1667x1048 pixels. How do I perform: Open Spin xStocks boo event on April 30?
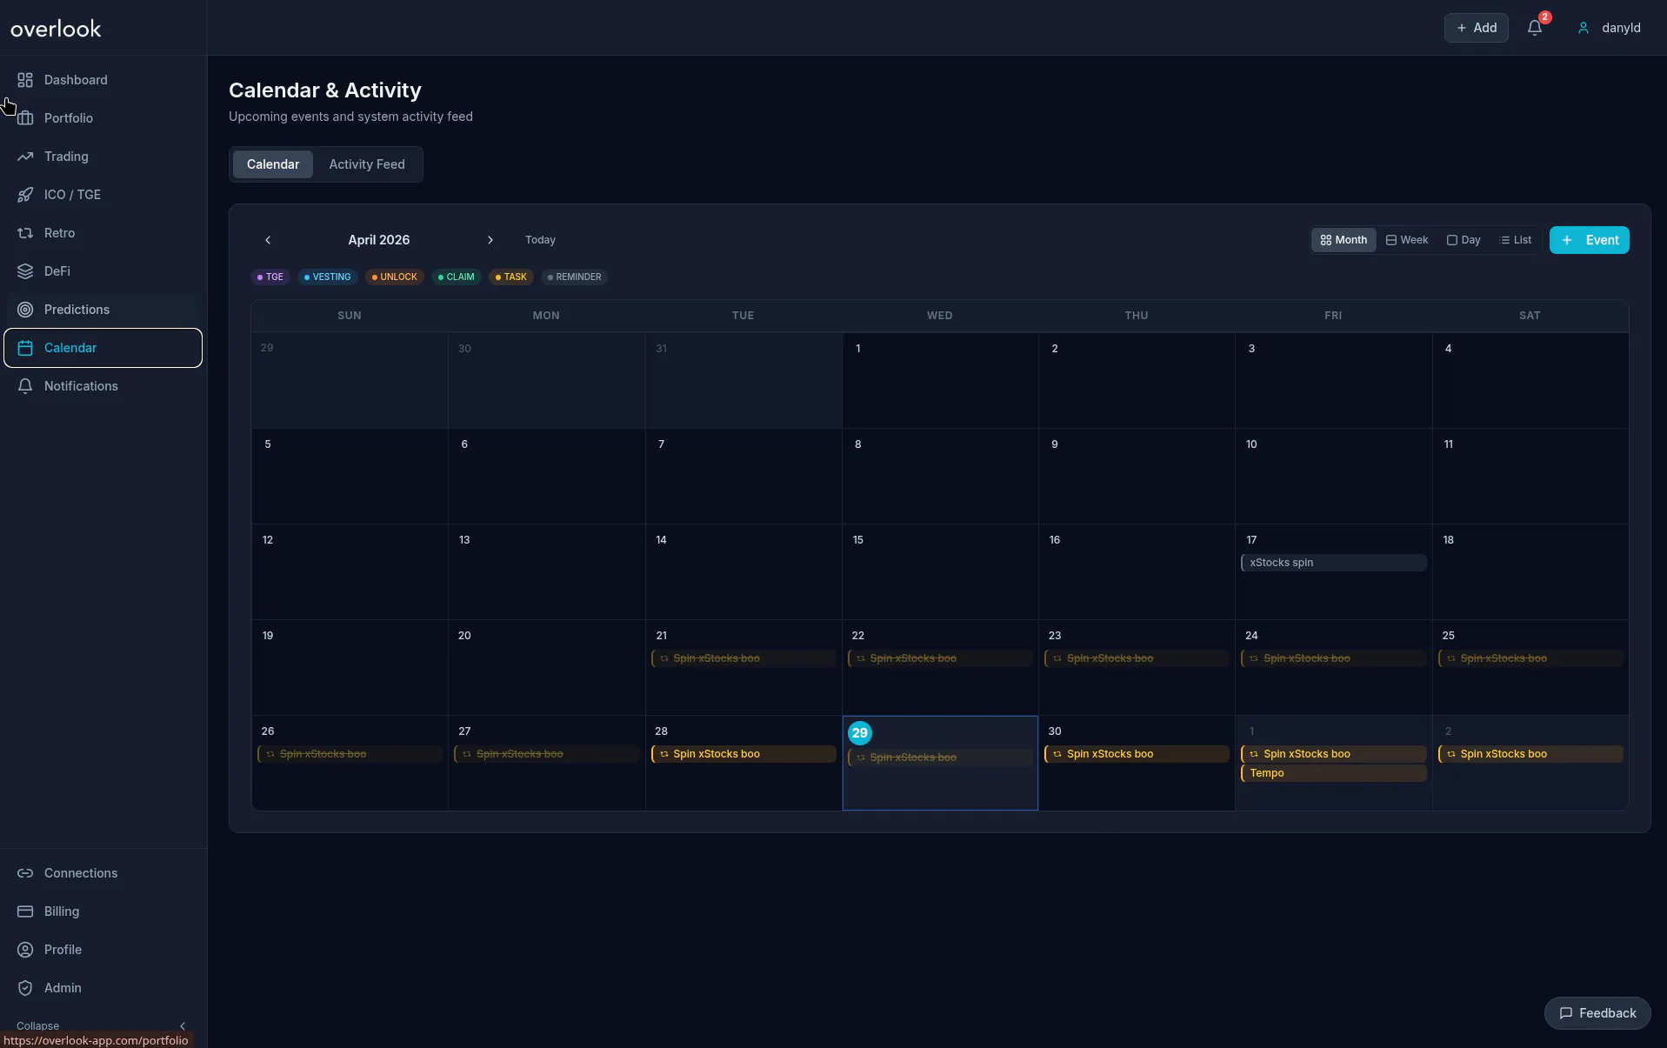click(x=1137, y=754)
